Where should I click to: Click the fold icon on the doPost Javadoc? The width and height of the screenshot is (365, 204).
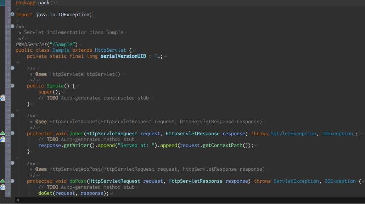coord(12,163)
